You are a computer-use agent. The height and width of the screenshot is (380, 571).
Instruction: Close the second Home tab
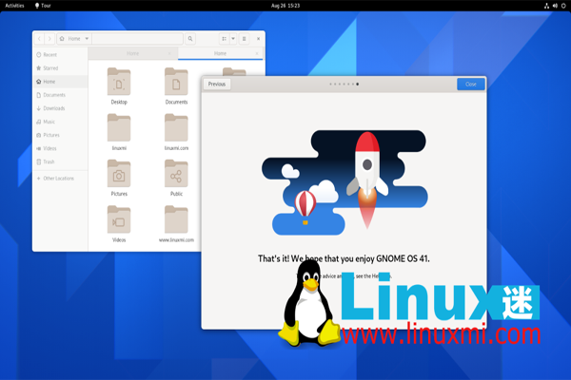point(257,53)
